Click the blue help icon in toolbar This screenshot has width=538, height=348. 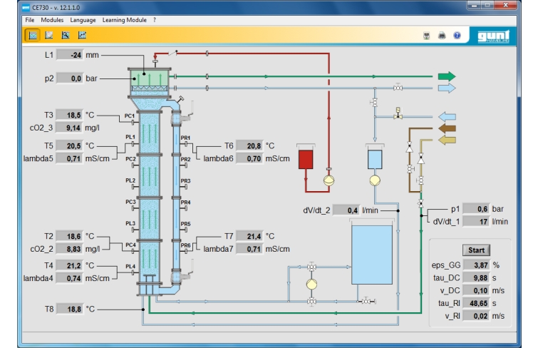click(457, 34)
